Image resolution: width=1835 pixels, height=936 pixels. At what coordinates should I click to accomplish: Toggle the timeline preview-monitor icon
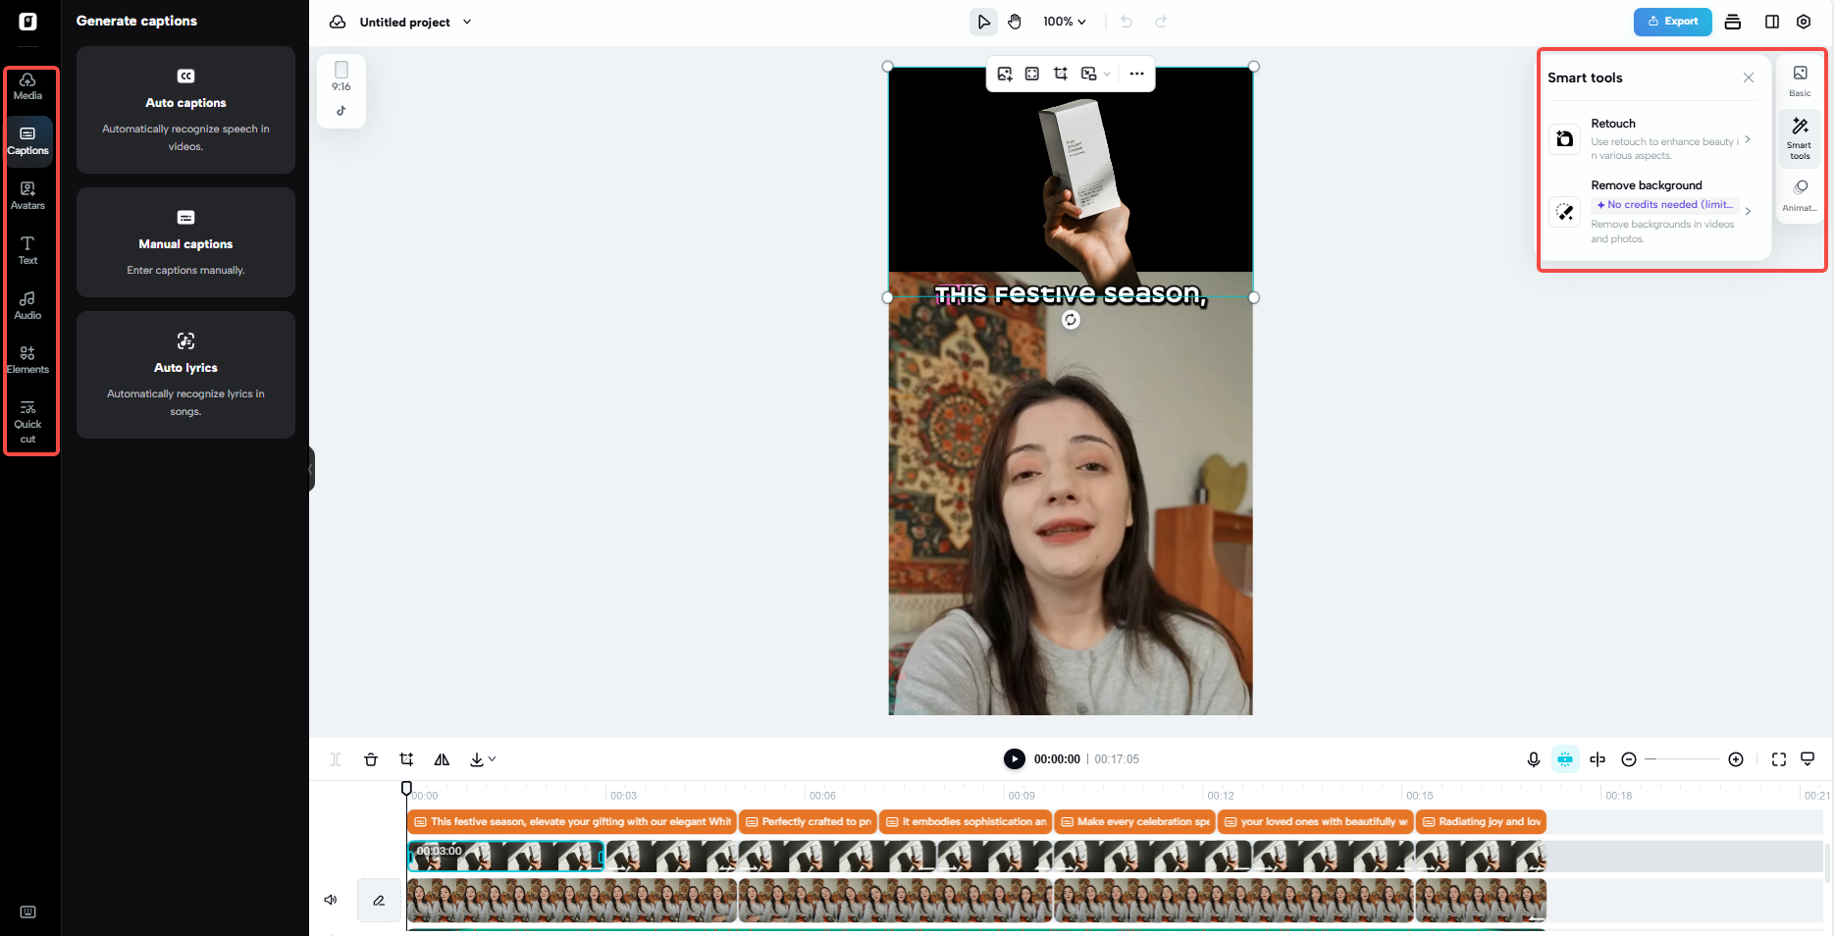point(1808,759)
